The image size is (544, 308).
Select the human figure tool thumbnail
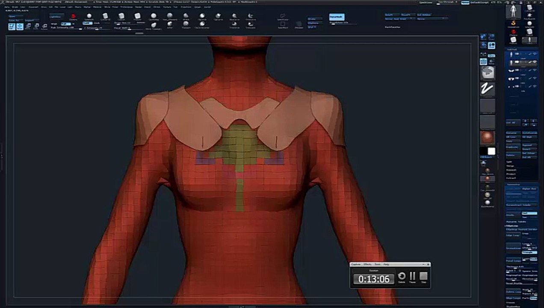click(513, 11)
